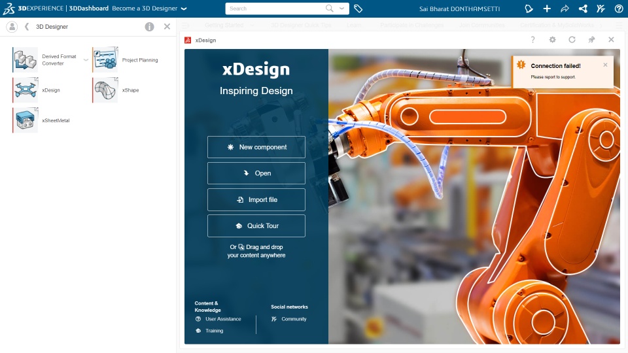This screenshot has height=353, width=628.
Task: Click the xDesign widget title icon
Action: point(188,40)
